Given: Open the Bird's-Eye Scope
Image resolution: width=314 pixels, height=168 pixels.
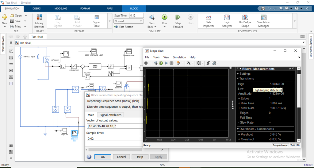Looking at the screenshot, I should pos(245,21).
